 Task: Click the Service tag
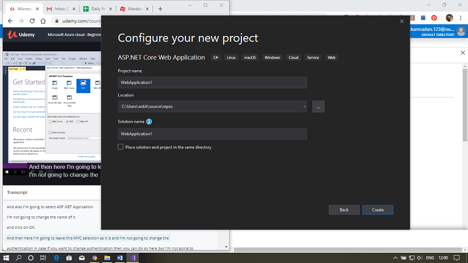click(x=313, y=58)
